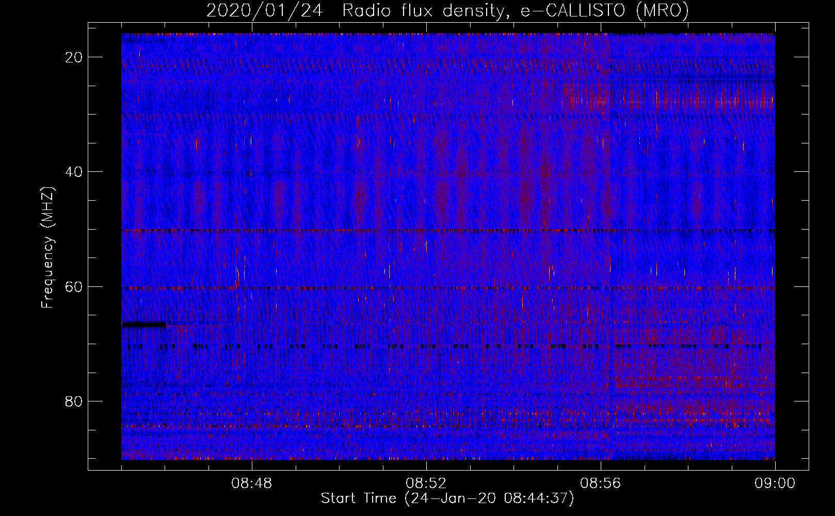Click the 80 frequency tick label
Screen dimensions: 835x516
[74, 401]
